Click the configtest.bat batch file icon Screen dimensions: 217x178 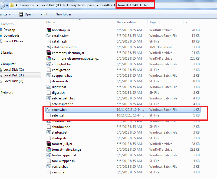point(49,64)
